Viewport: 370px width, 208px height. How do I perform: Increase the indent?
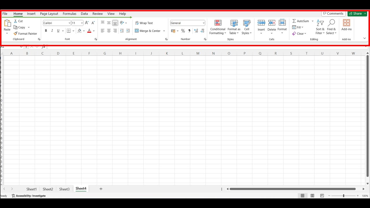pyautogui.click(x=128, y=31)
